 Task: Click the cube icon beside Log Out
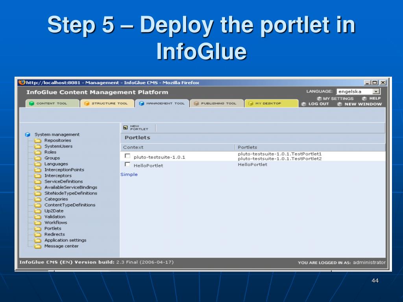(304, 104)
